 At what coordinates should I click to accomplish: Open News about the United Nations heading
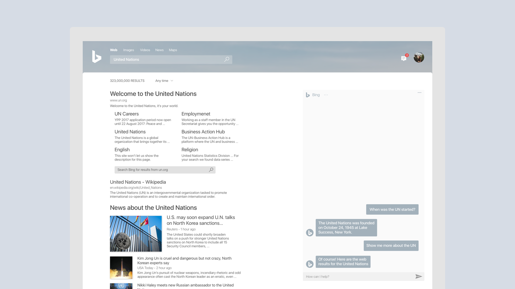(153, 208)
